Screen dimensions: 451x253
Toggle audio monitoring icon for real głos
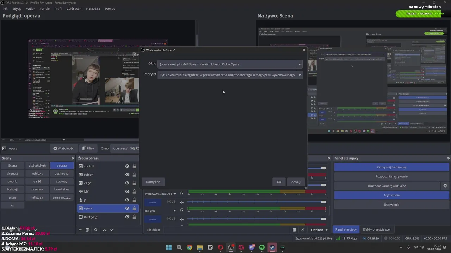(x=182, y=210)
